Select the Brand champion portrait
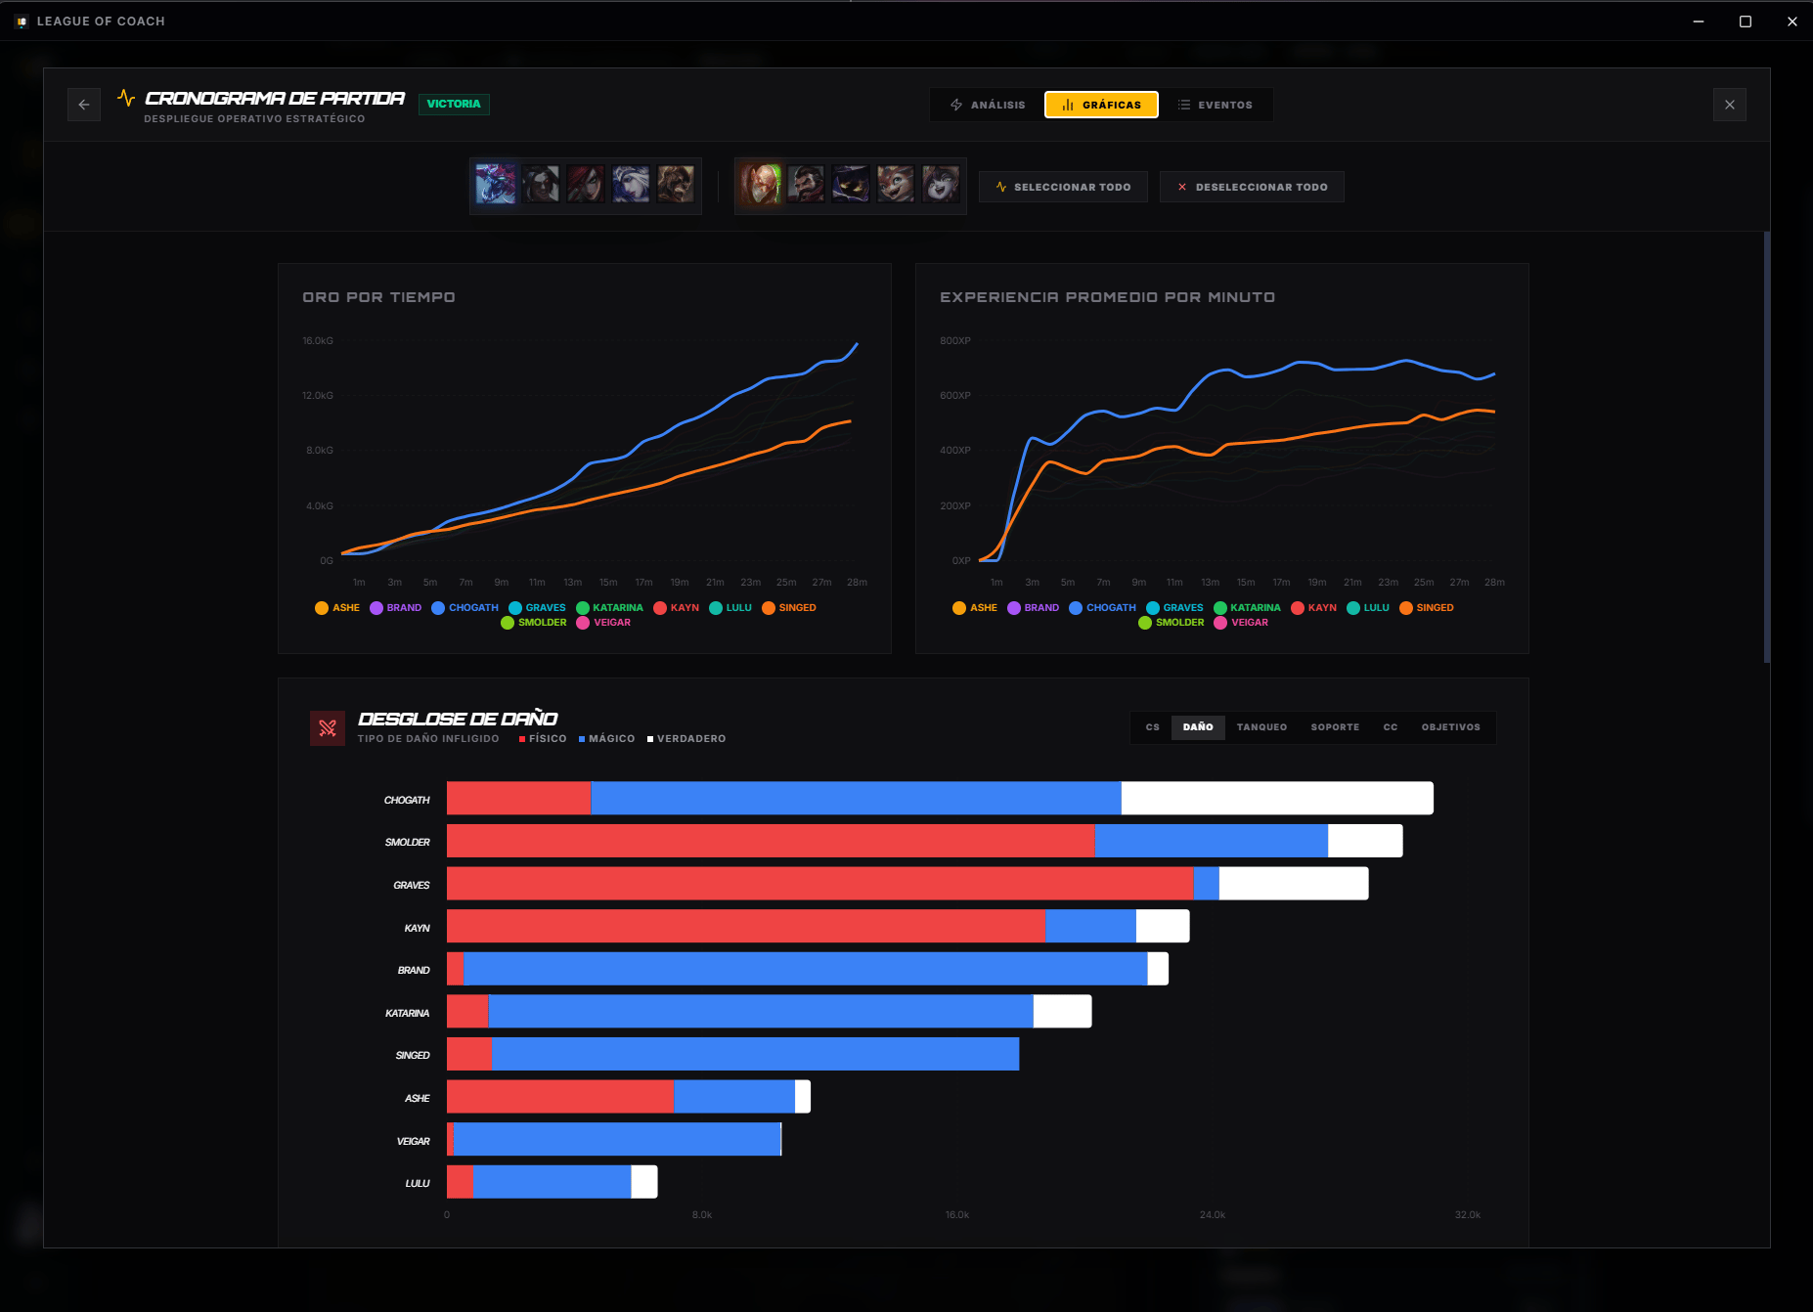Viewport: 1813px width, 1312px height. (676, 184)
